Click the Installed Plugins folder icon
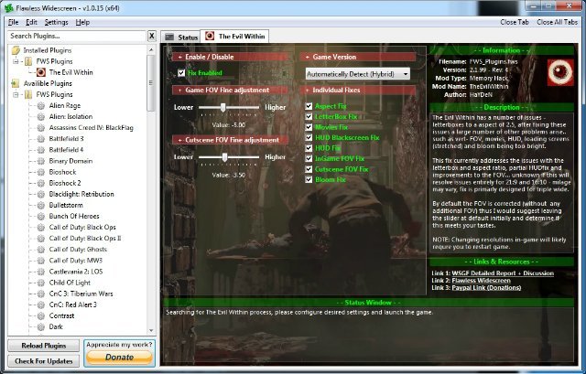The height and width of the screenshot is (374, 586). [x=16, y=50]
